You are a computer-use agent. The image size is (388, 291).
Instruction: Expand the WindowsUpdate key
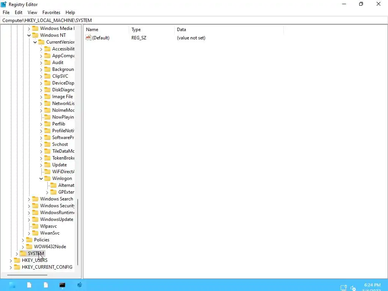click(29, 220)
